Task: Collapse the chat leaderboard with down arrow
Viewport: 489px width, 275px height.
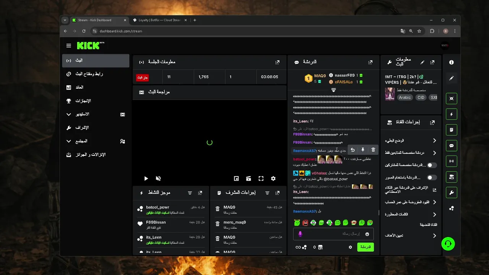Action: coord(334,90)
